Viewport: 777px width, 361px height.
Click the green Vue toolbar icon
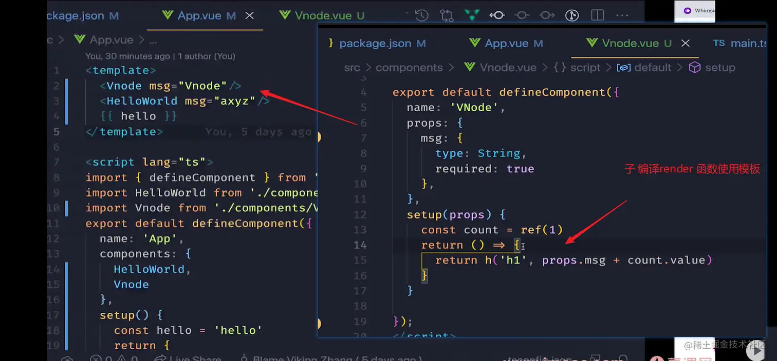pyautogui.click(x=472, y=15)
